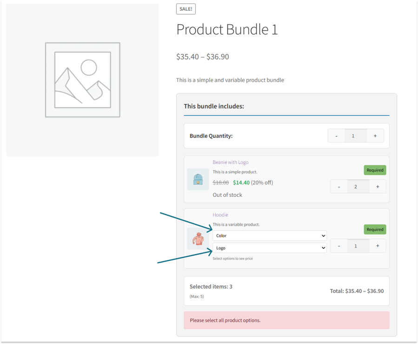Viewport: 418px width, 344px height.
Task: Click the main product placeholder image
Action: [82, 79]
